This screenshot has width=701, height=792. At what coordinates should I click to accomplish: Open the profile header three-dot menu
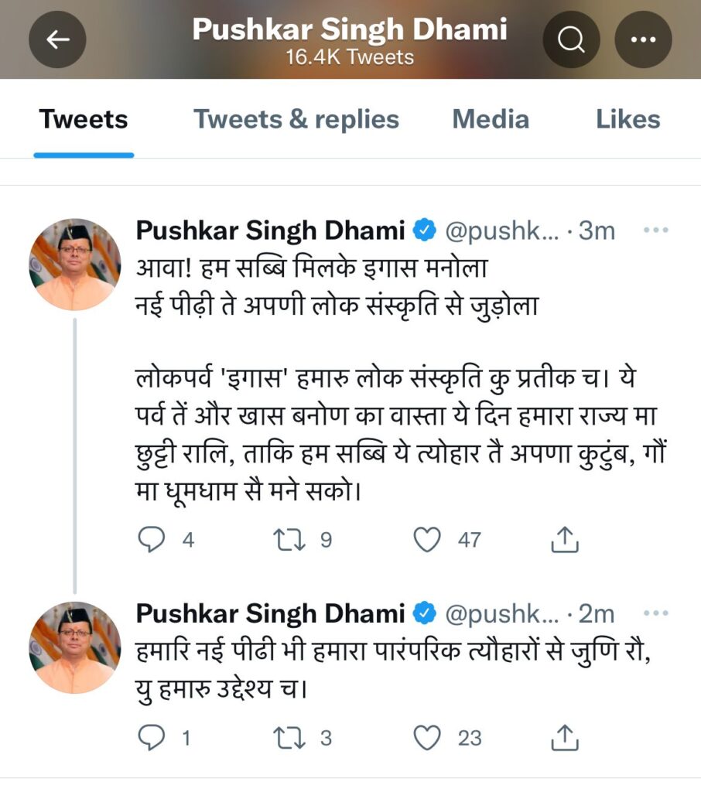(642, 39)
